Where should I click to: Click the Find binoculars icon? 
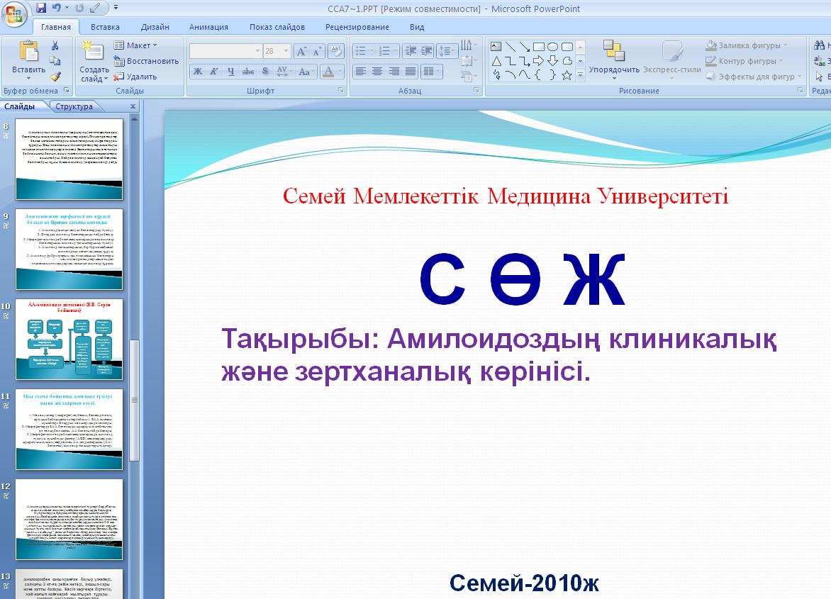click(820, 45)
